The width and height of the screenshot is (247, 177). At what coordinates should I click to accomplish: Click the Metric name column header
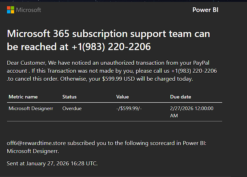click(x=23, y=97)
